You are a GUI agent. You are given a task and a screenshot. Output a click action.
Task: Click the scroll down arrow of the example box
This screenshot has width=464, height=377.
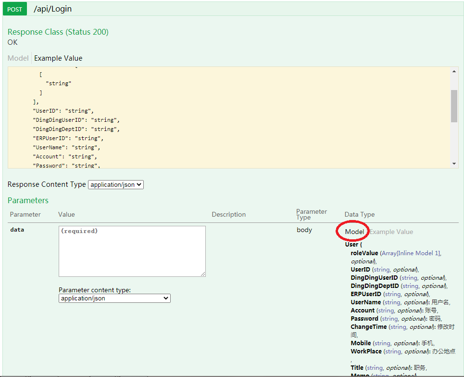[454, 164]
